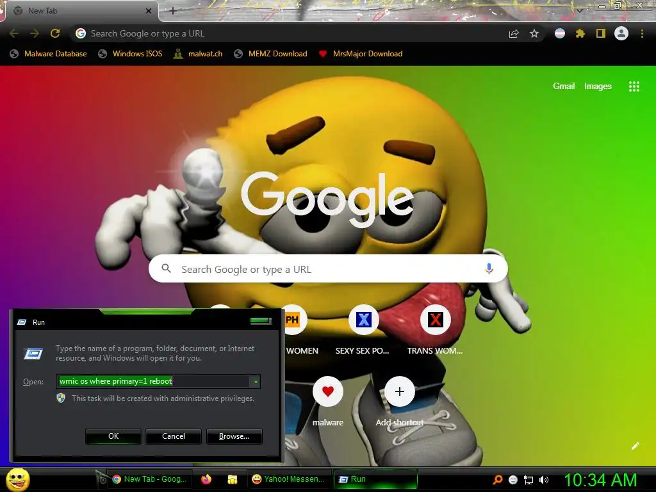Open the Gmail link
The width and height of the screenshot is (656, 492).
564,86
